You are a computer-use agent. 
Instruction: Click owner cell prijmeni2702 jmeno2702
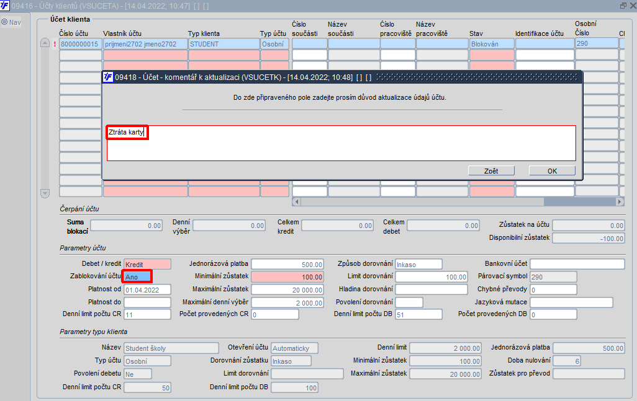pos(145,44)
